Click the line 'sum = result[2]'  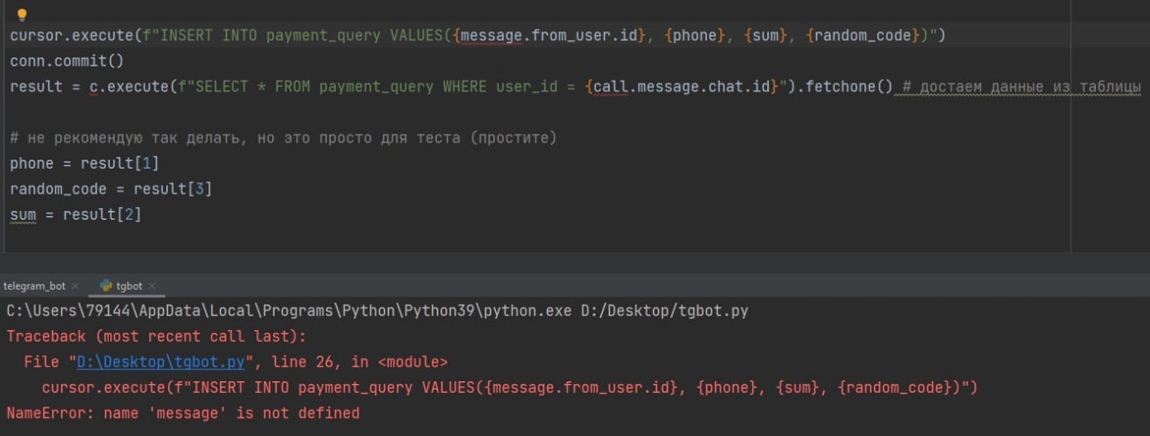pyautogui.click(x=75, y=215)
